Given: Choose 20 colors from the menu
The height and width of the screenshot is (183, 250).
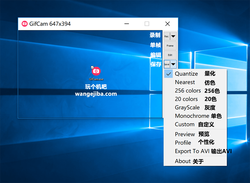Looking at the screenshot, I should (186, 99).
